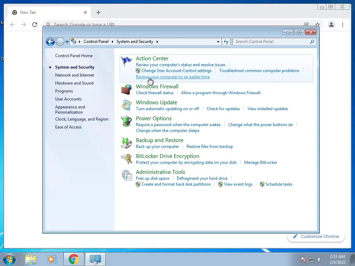355x266 pixels.
Task: Open the Windows Start menu
Action: pyautogui.click(x=9, y=259)
